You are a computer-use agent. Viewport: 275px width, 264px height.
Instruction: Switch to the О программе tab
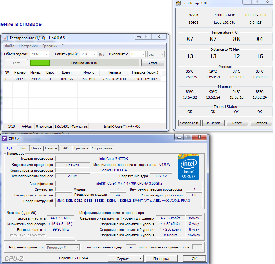pos(102,148)
